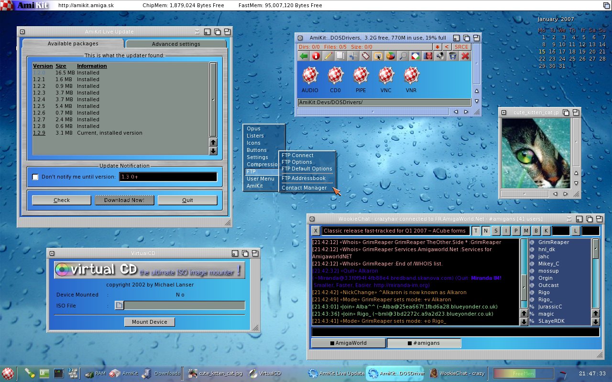Click the Check button in Live Update
This screenshot has height=382, width=612.
[62, 200]
